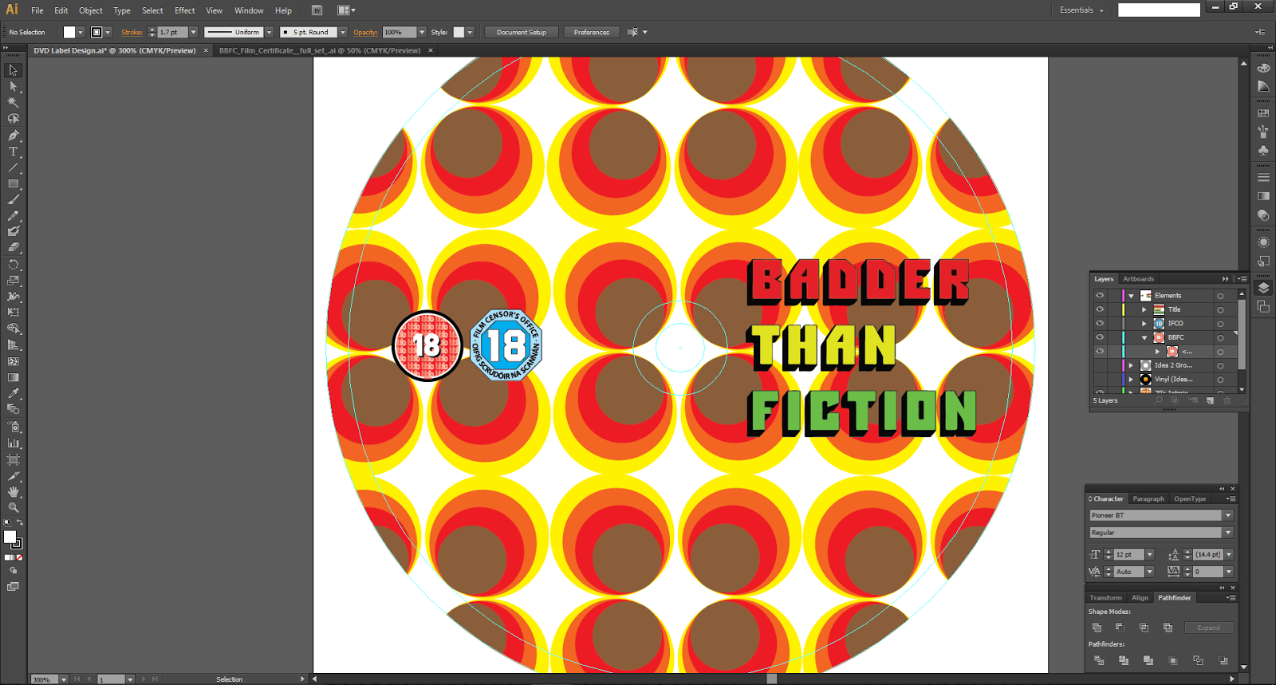
Task: Open the File menu
Action: coord(37,10)
